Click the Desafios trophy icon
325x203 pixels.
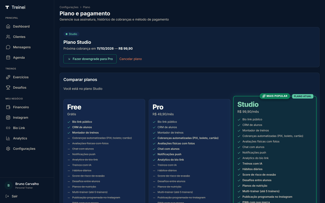click(8, 87)
